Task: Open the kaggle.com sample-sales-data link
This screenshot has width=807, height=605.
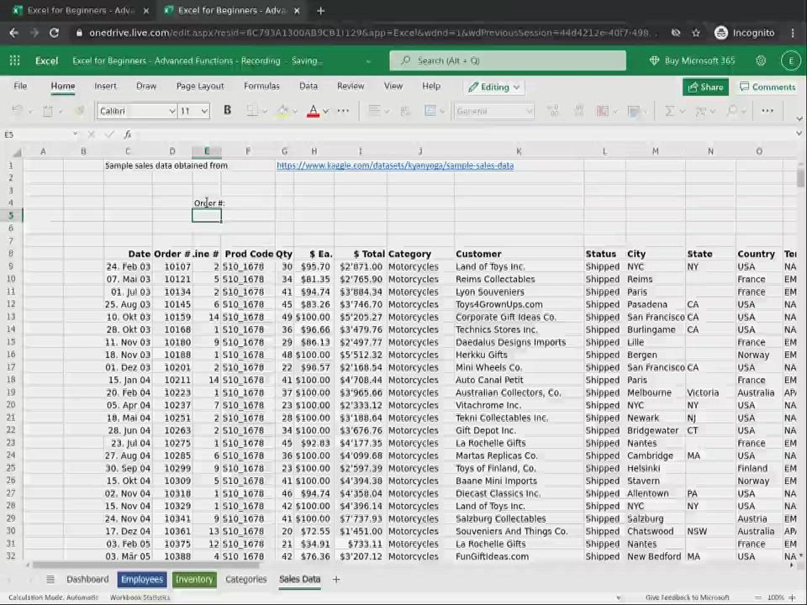Action: [x=395, y=166]
